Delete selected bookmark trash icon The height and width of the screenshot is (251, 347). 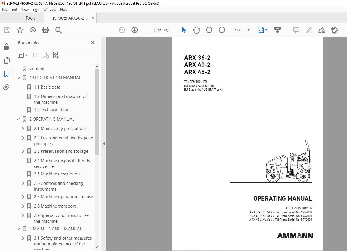click(36, 55)
